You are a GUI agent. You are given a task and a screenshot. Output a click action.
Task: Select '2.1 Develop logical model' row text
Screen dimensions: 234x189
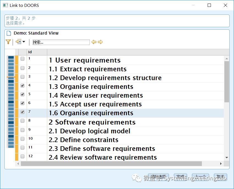[89, 131]
